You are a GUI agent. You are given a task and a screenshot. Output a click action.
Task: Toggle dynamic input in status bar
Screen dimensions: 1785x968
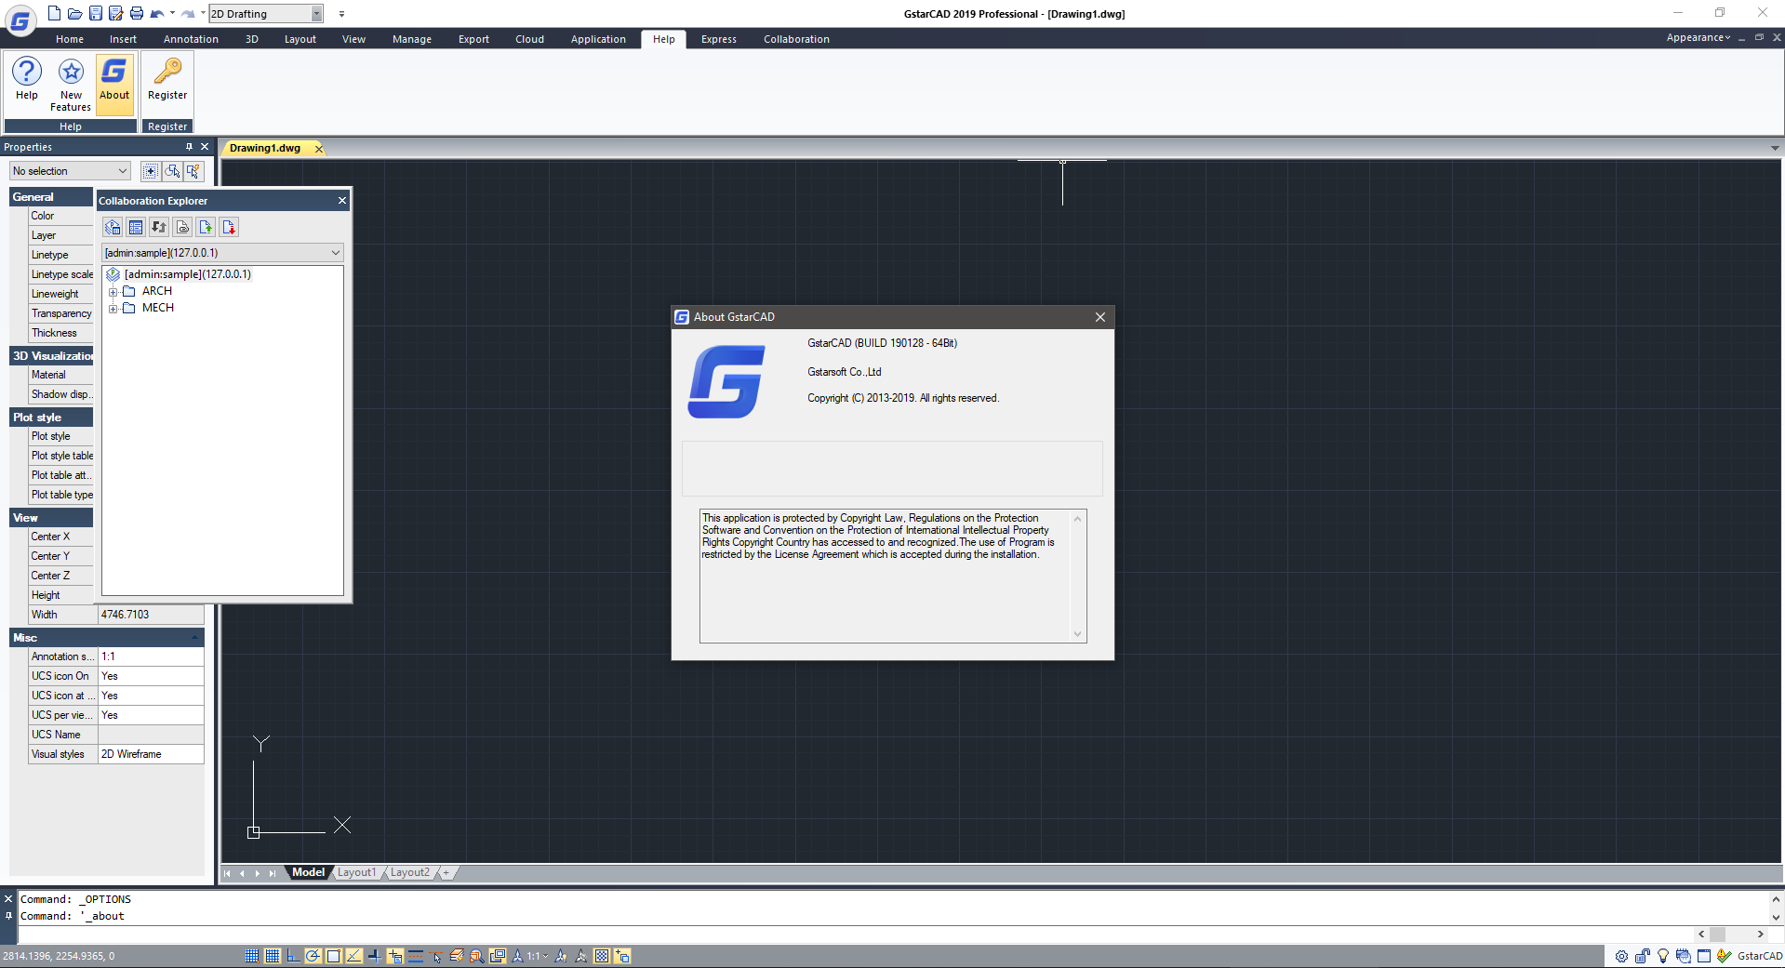coord(395,956)
